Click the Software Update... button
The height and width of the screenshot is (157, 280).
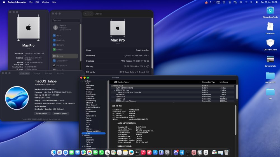(x=61, y=113)
